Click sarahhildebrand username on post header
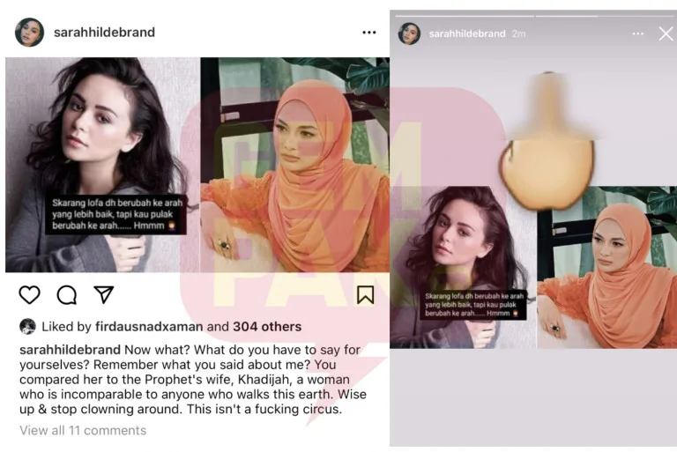Viewport: 677px width, 452px height. (104, 33)
